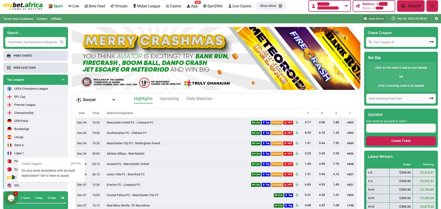
Task: Click Live badge on Newcastle United row
Action: coord(256,122)
